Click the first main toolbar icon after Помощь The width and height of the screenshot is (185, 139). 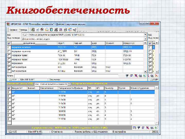(x=33, y=30)
